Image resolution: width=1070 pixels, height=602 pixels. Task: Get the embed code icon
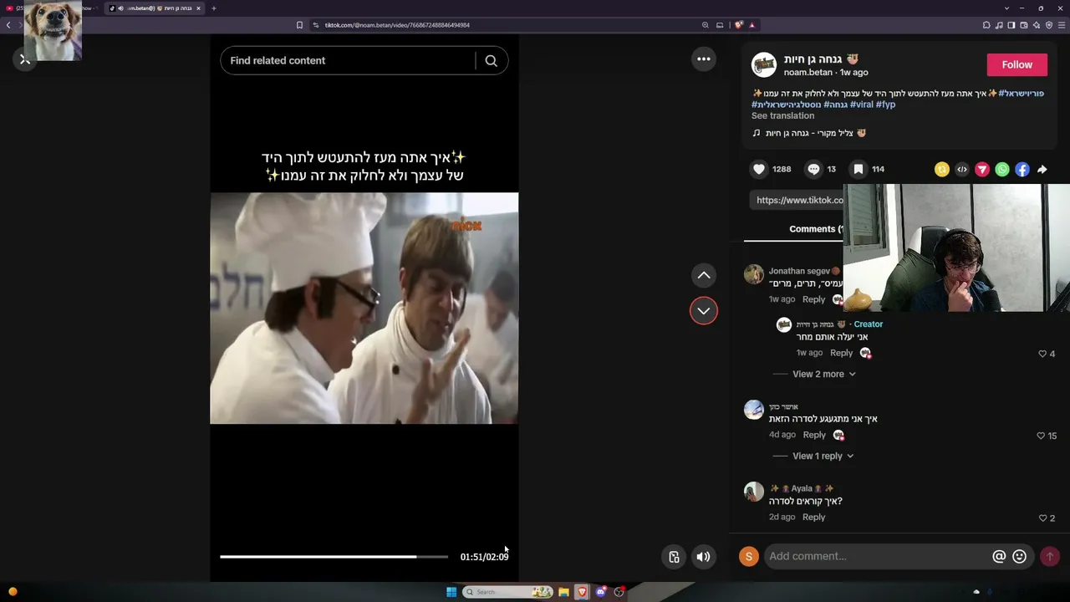pos(962,170)
